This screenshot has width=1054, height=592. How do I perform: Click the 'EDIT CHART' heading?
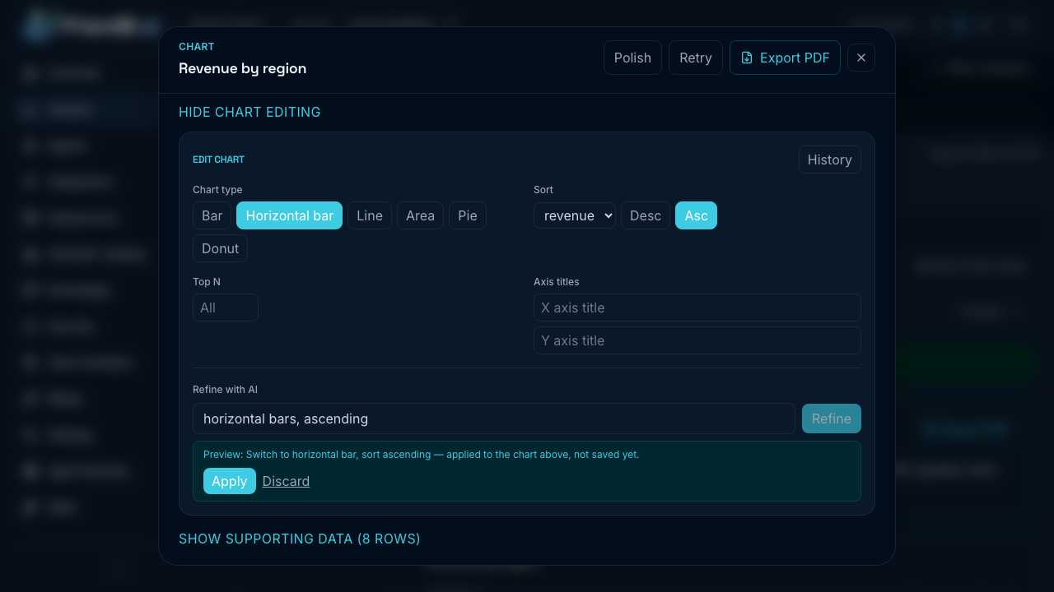[x=218, y=160]
